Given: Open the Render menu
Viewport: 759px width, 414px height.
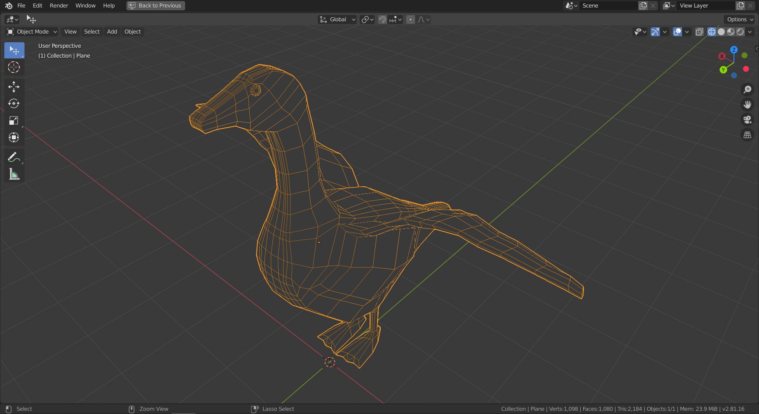Looking at the screenshot, I should [59, 6].
